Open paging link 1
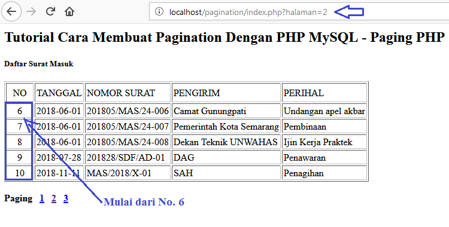This screenshot has height=227, width=449. point(42,198)
